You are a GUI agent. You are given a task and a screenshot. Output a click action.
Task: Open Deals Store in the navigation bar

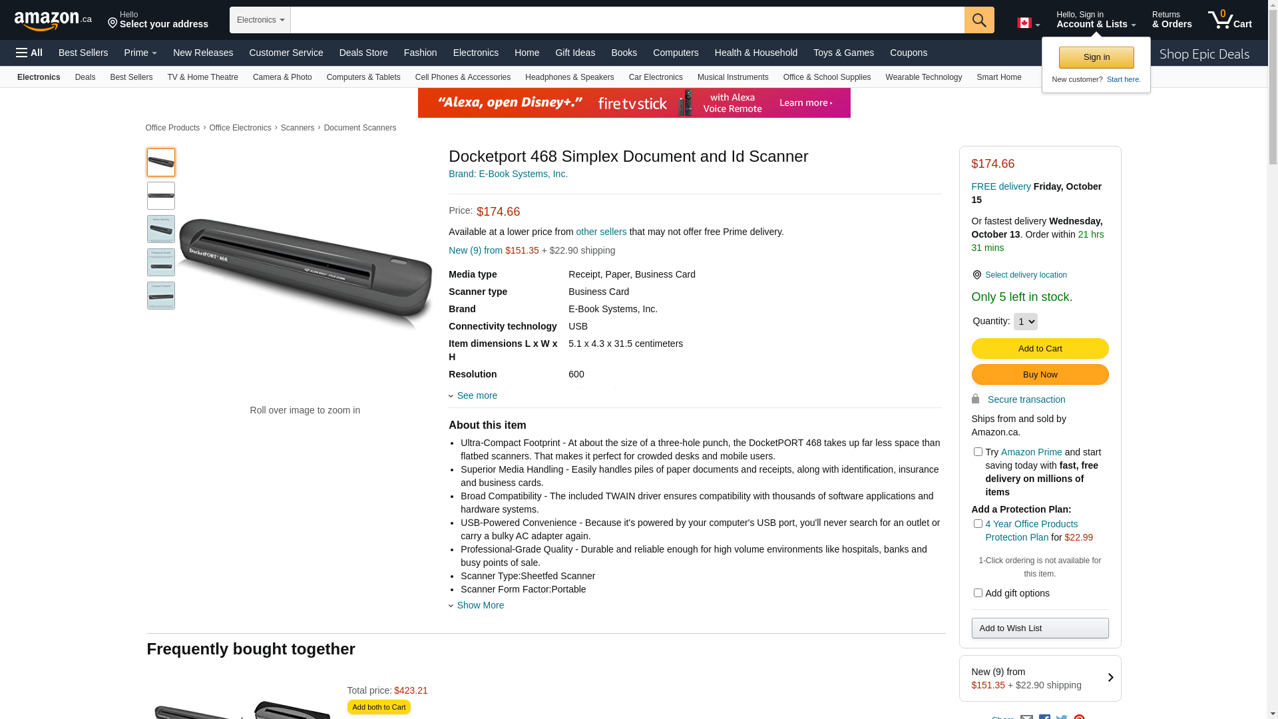point(363,53)
